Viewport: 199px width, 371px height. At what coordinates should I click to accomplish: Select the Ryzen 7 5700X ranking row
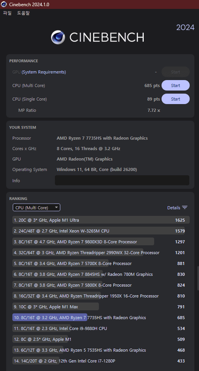[x=101, y=263]
